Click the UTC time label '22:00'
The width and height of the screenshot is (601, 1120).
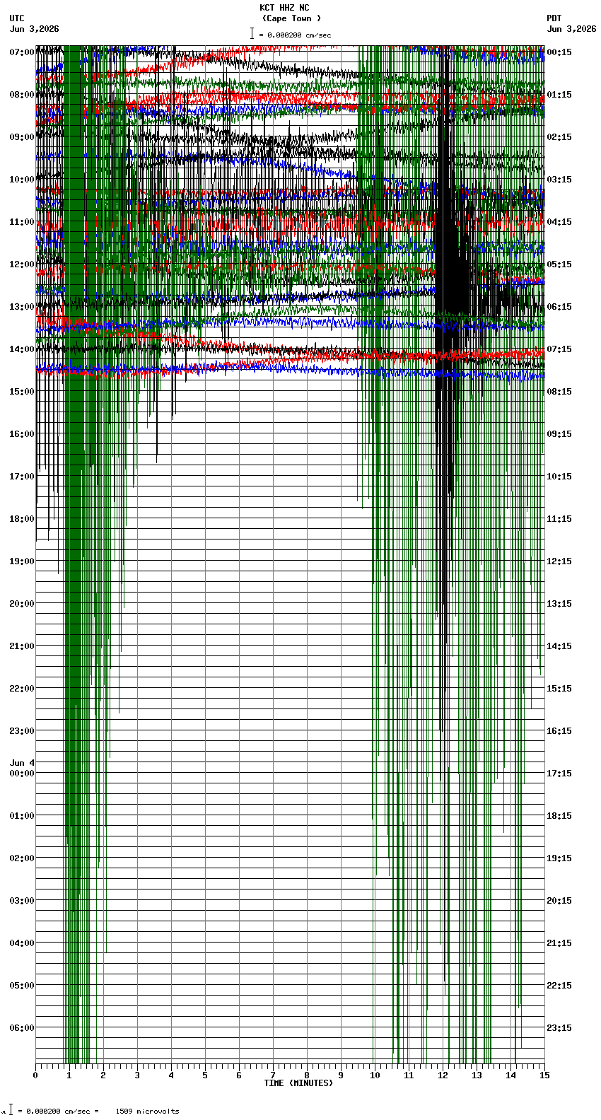coord(22,689)
